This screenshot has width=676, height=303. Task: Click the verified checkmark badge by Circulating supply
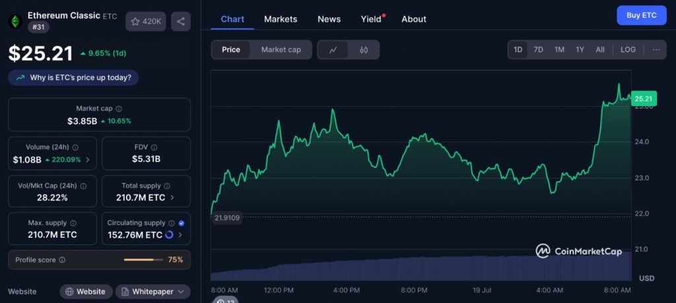[x=182, y=223]
